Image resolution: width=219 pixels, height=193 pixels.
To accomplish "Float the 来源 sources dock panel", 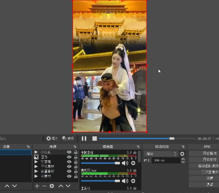I will click(75, 147).
